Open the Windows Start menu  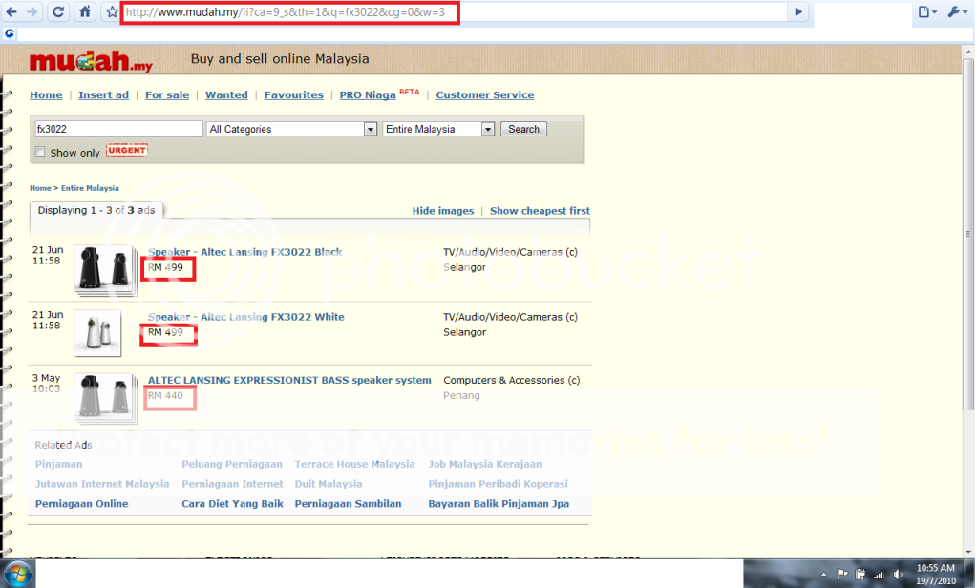pos(18,574)
